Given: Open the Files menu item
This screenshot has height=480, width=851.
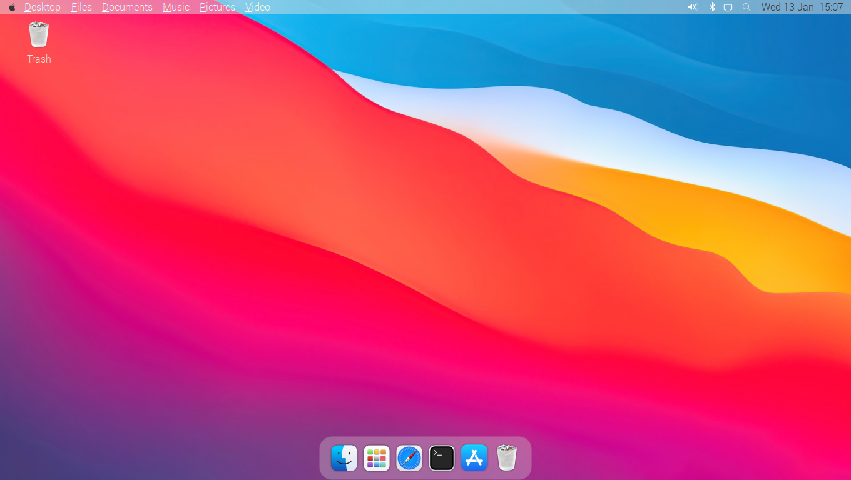Looking at the screenshot, I should (x=81, y=7).
